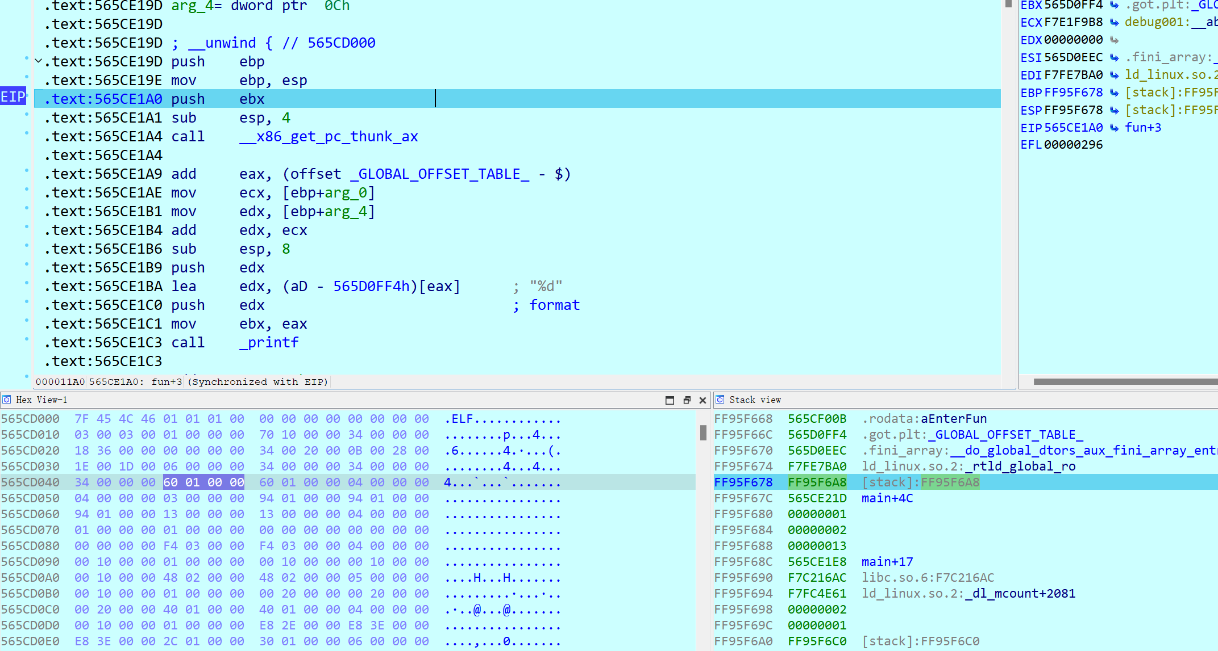
Task: Jump to __x86_get_pc_thunk_ax call target
Action: [329, 137]
